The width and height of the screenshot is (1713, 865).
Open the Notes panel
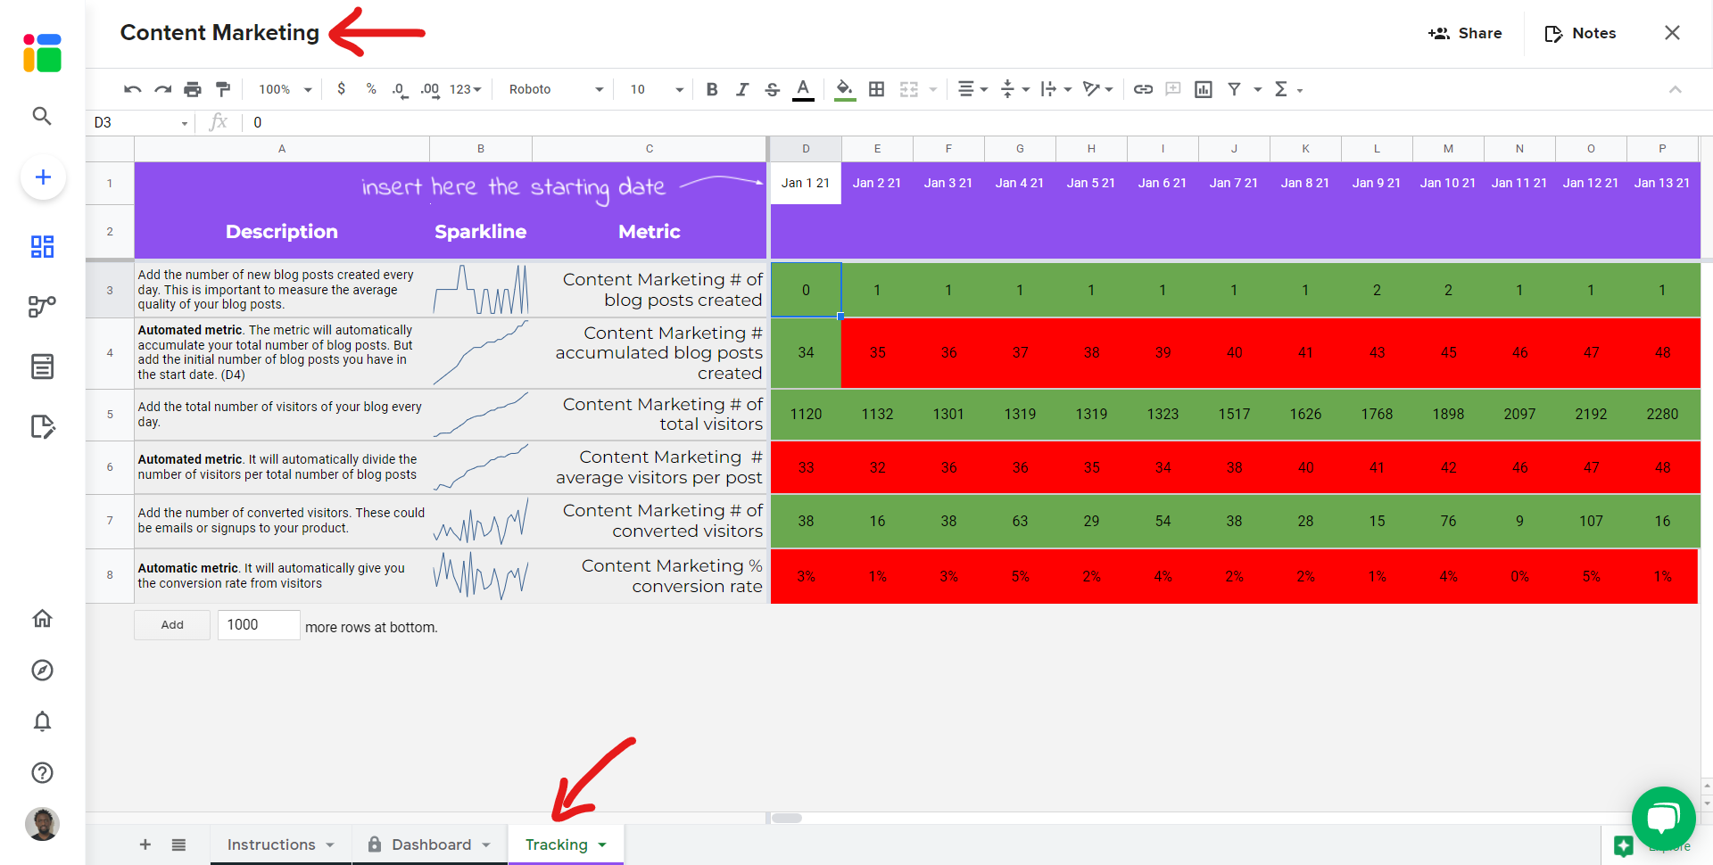pyautogui.click(x=1581, y=33)
